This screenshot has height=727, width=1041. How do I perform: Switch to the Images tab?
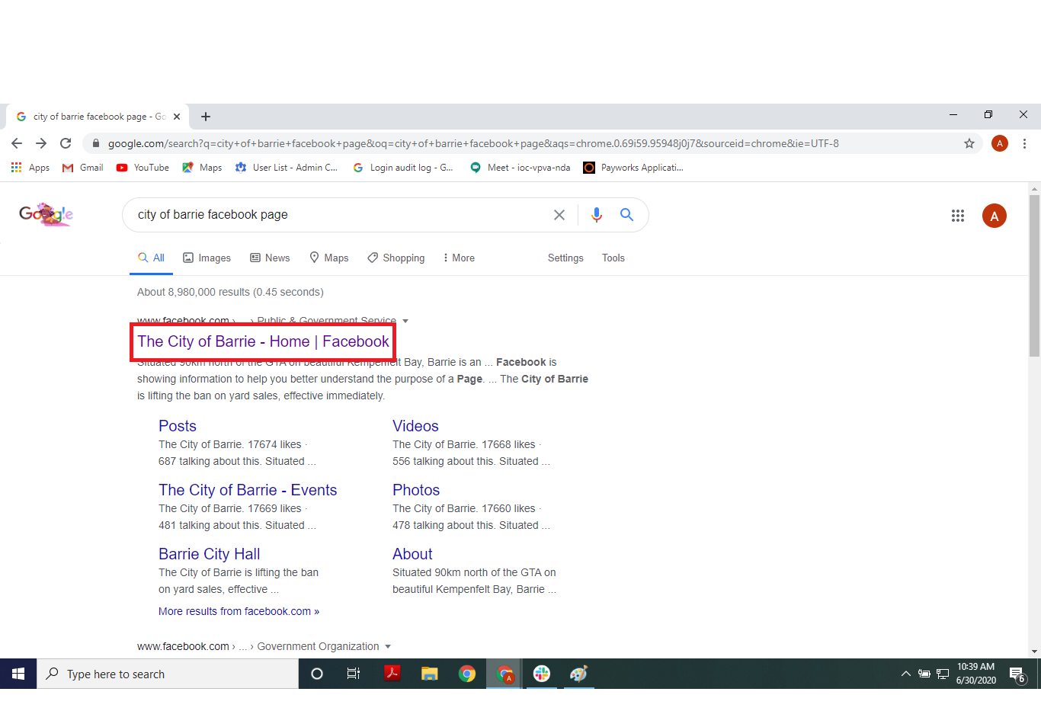tap(207, 258)
